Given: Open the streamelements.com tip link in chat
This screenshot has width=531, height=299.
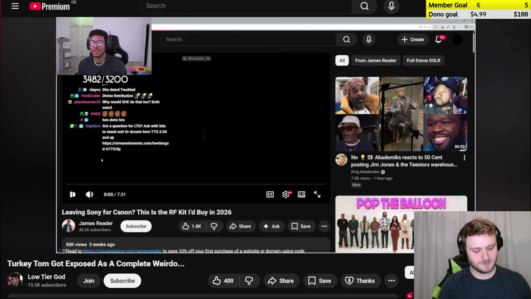Looking at the screenshot, I should (135, 146).
